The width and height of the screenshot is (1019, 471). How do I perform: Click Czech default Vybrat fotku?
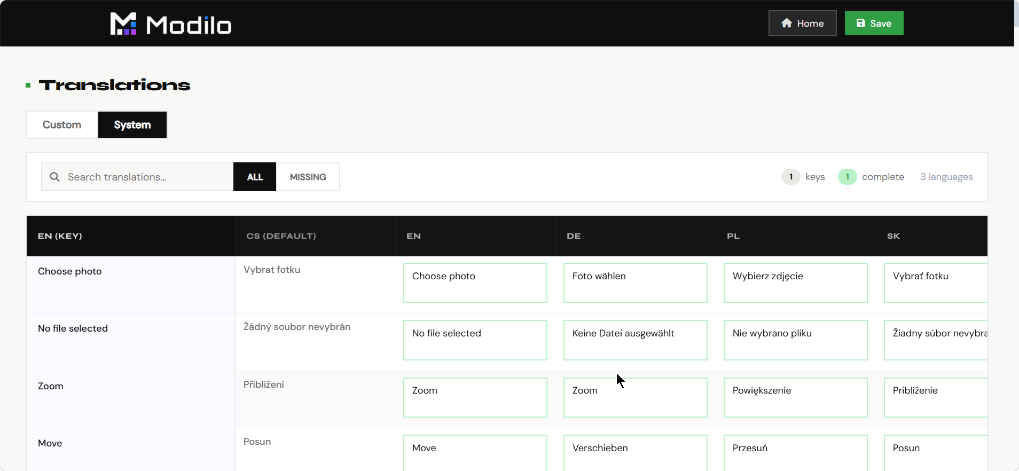click(x=272, y=270)
